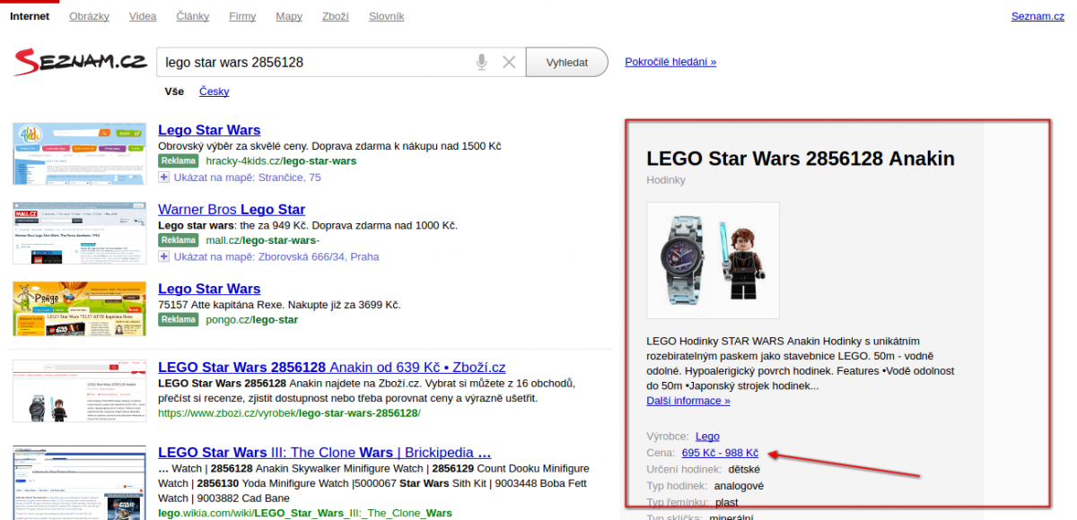The image size is (1077, 520).
Task: Open the Zboží.cz result thumbnail
Action: 79,391
